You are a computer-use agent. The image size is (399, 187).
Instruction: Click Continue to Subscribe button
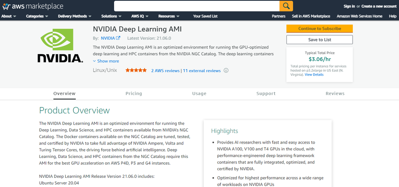point(320,29)
